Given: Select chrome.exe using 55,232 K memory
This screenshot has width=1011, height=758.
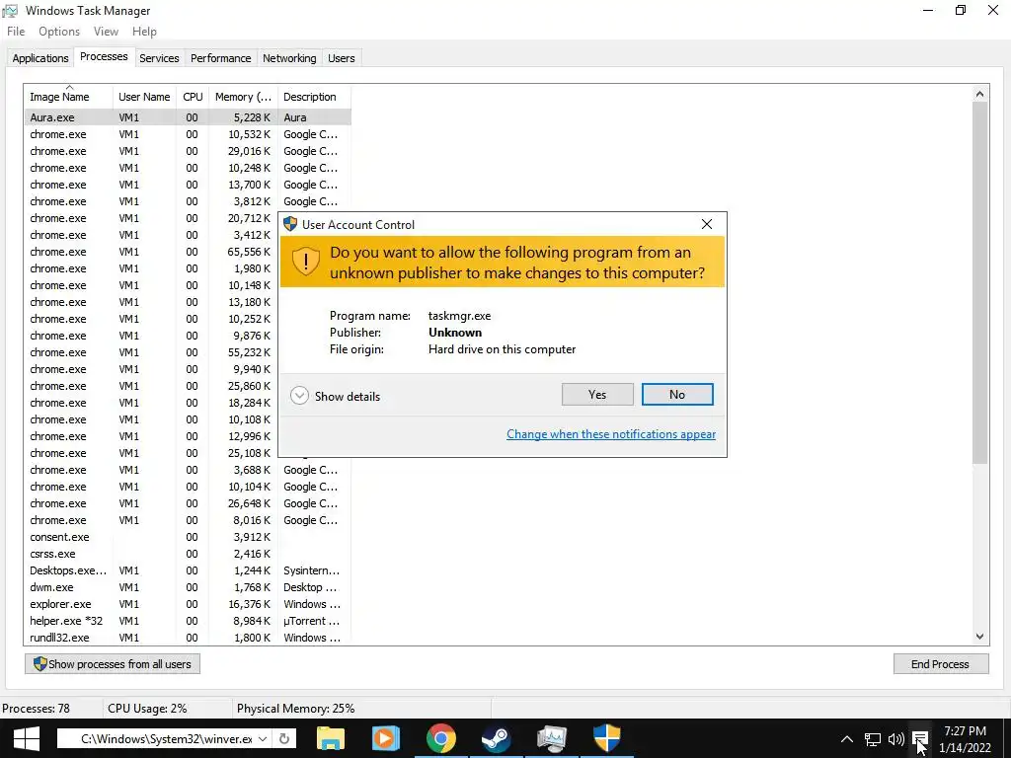Looking at the screenshot, I should tap(151, 352).
